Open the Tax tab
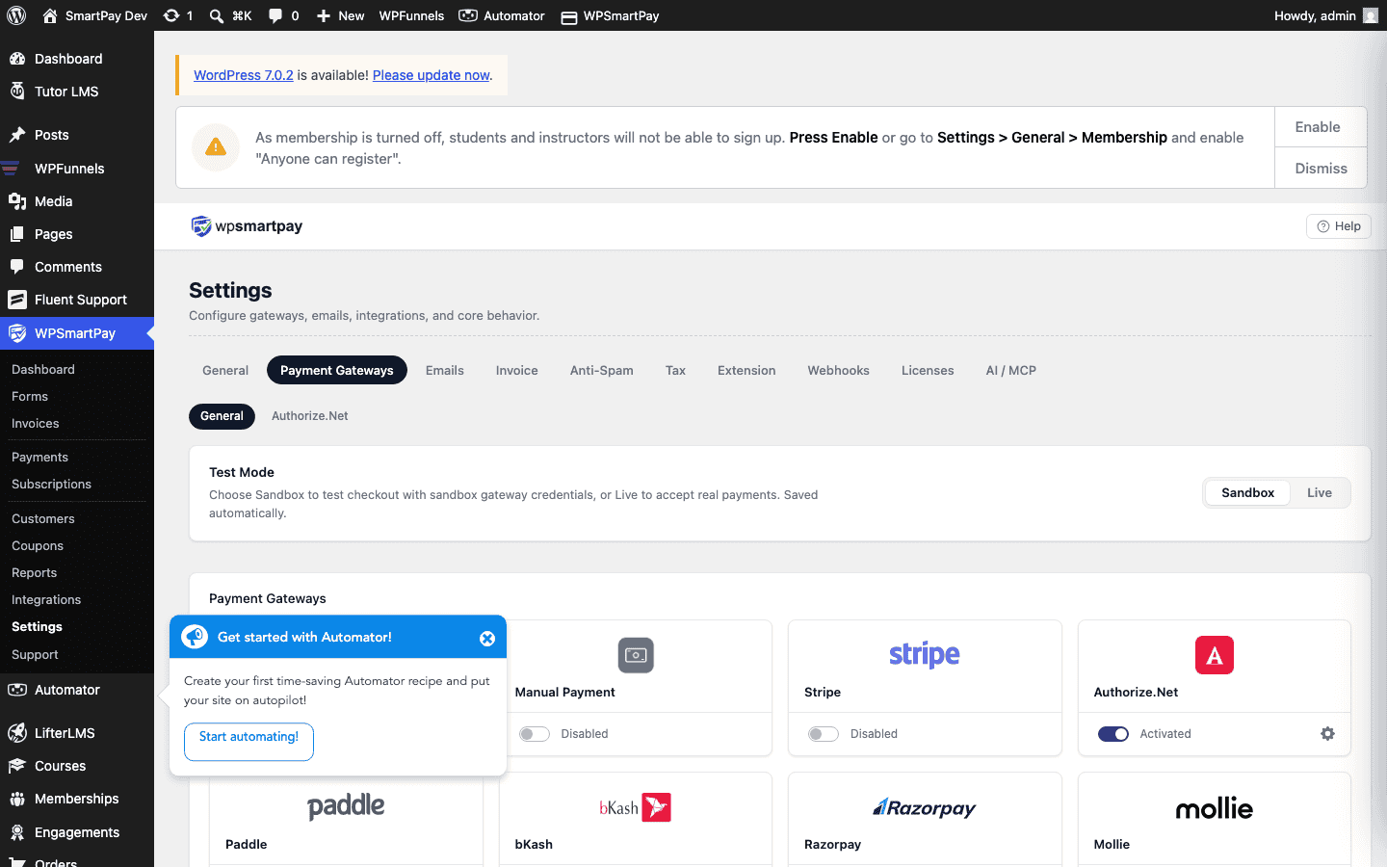Viewport: 1387px width, 867px height. 675,371
